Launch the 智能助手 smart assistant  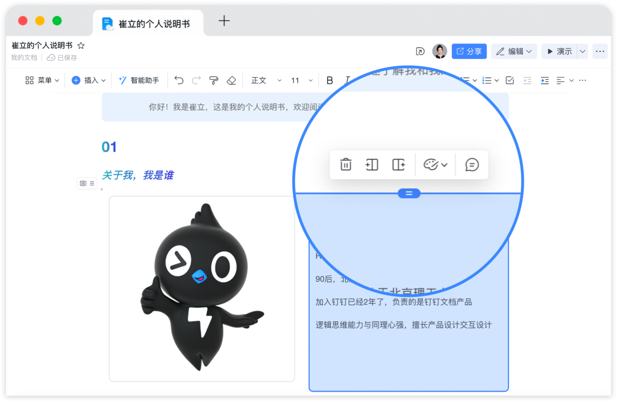139,81
